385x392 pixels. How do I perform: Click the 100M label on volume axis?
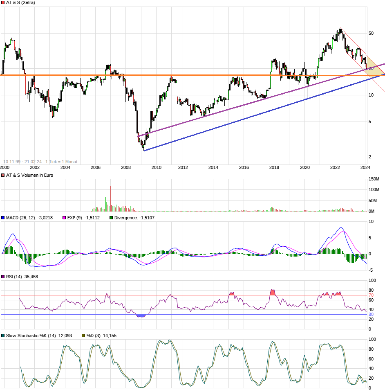[x=374, y=190]
